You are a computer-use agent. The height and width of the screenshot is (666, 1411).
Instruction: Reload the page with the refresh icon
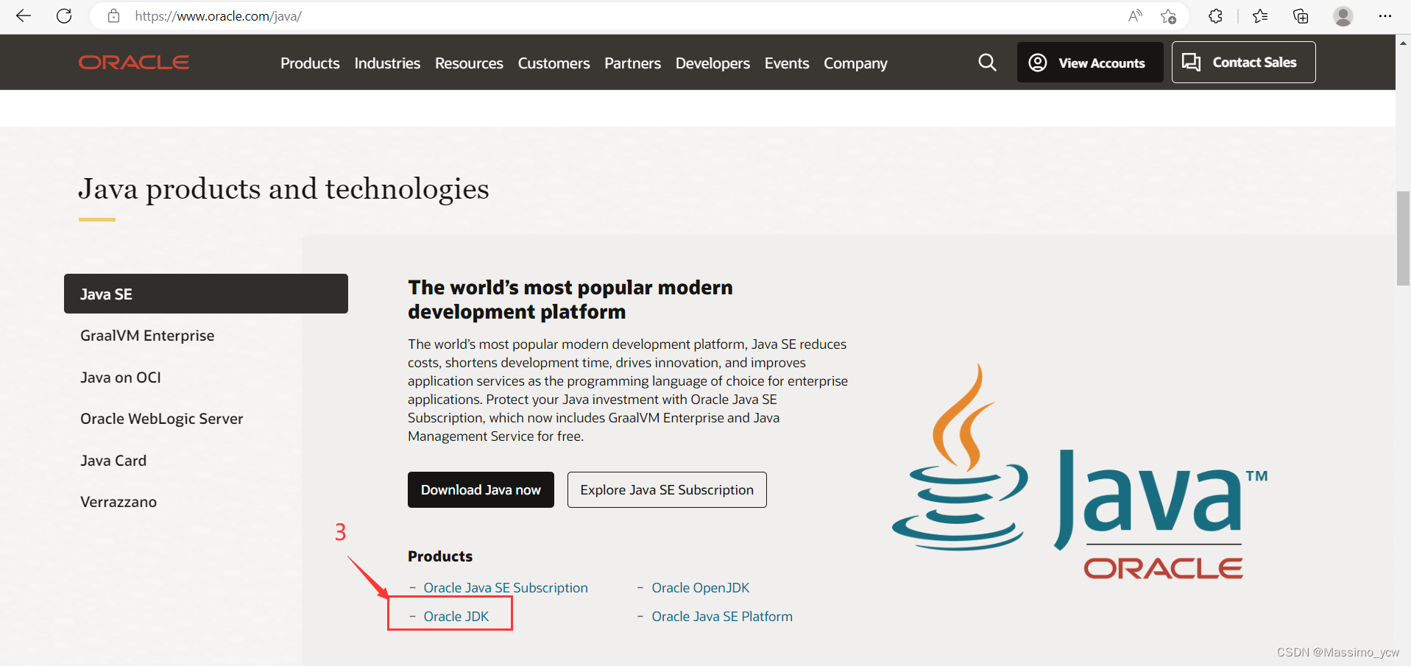64,15
